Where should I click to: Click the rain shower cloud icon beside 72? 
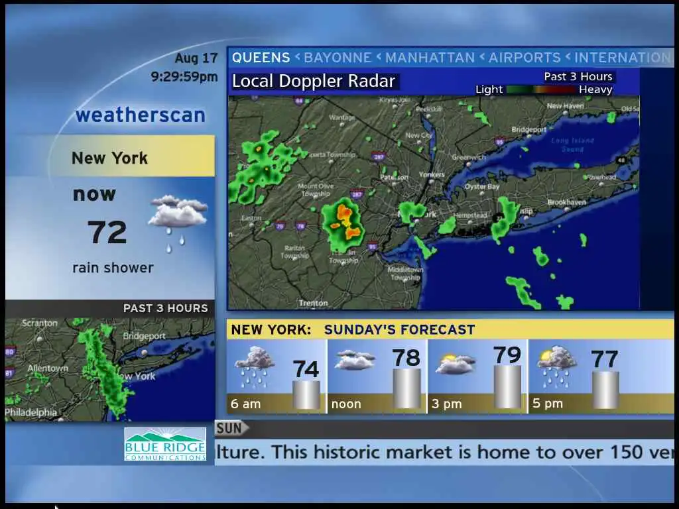tap(178, 223)
